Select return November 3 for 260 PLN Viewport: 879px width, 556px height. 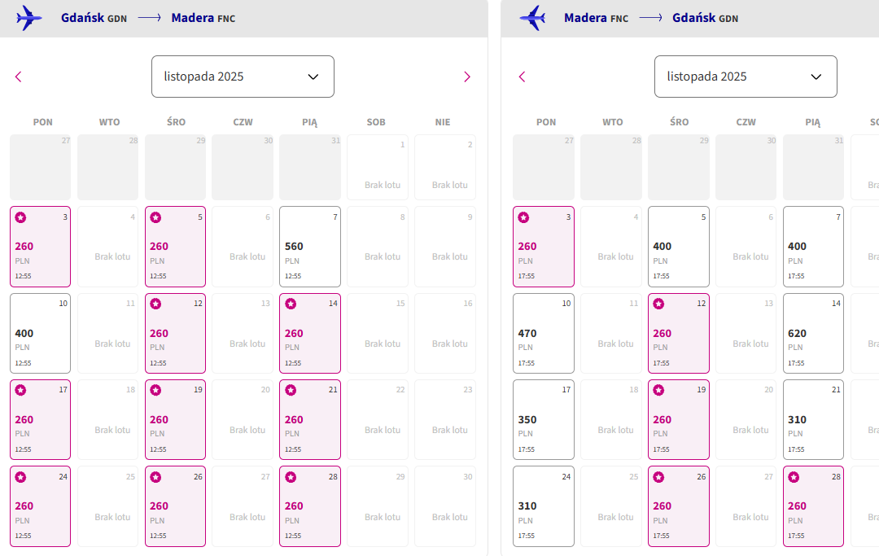click(x=544, y=247)
